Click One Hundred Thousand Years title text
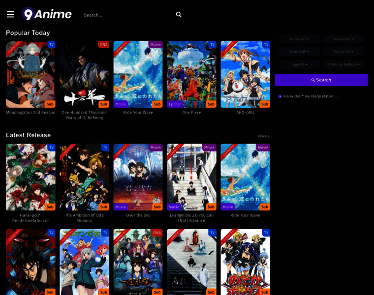Image resolution: width=374 pixels, height=295 pixels. coord(85,115)
